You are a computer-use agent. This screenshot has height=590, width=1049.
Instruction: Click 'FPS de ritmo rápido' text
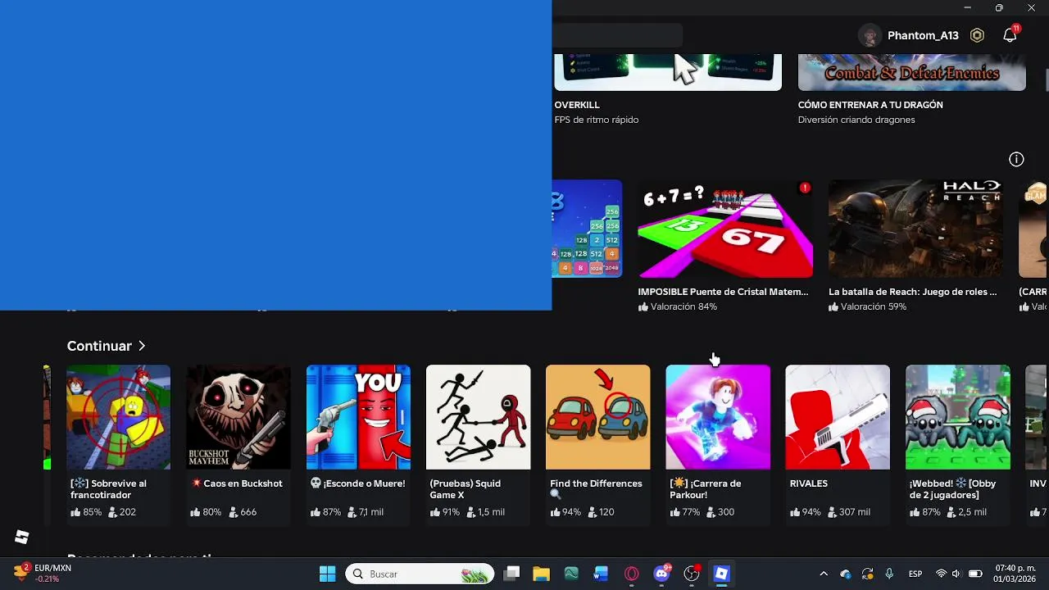[597, 120]
